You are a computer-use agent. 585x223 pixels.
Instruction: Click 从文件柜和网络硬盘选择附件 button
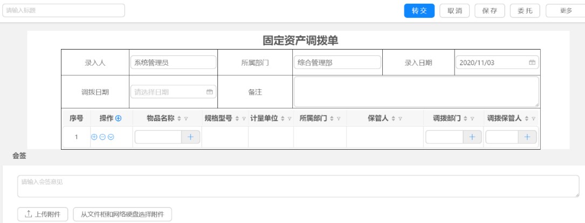122,214
